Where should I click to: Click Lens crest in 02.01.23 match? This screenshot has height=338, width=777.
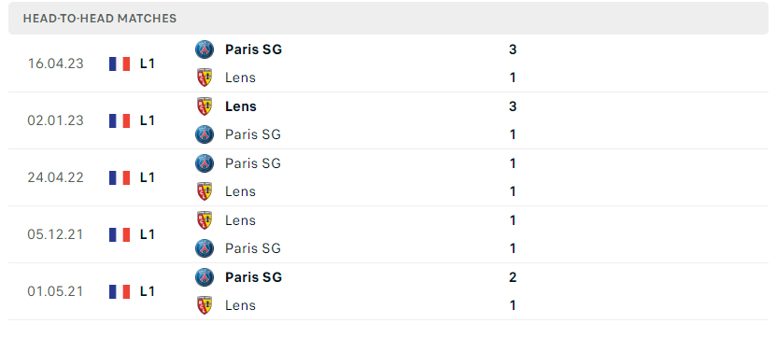click(205, 106)
